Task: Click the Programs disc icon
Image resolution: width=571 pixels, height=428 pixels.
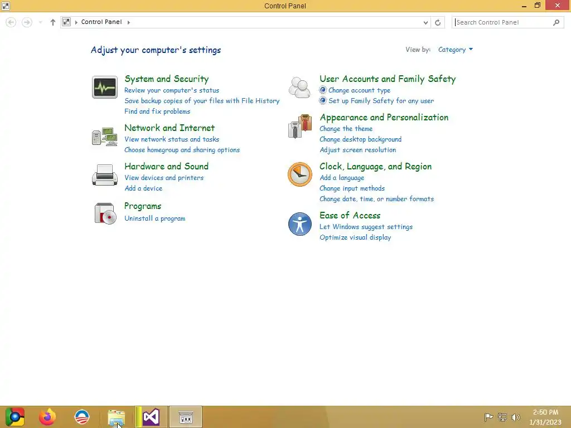Action: pyautogui.click(x=105, y=213)
